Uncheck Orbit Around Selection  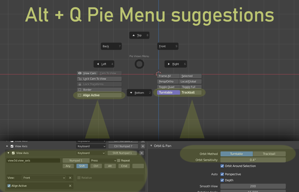coord(222,166)
